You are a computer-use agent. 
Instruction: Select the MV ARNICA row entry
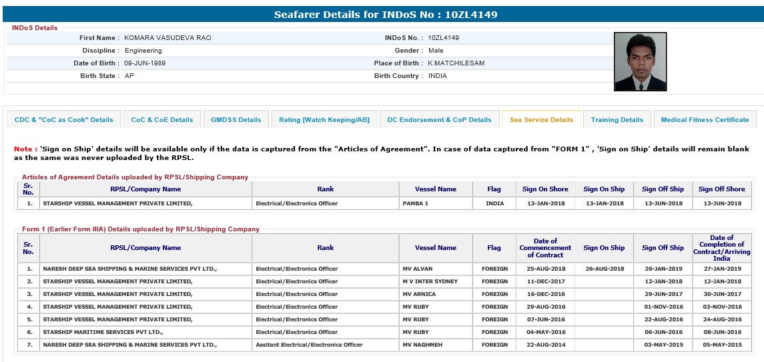(x=435, y=294)
